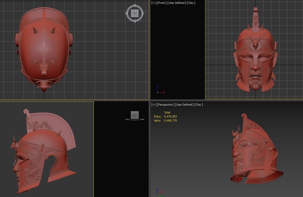The image size is (303, 197).
Task: Open the Perspective view label menu
Action: pos(165,105)
